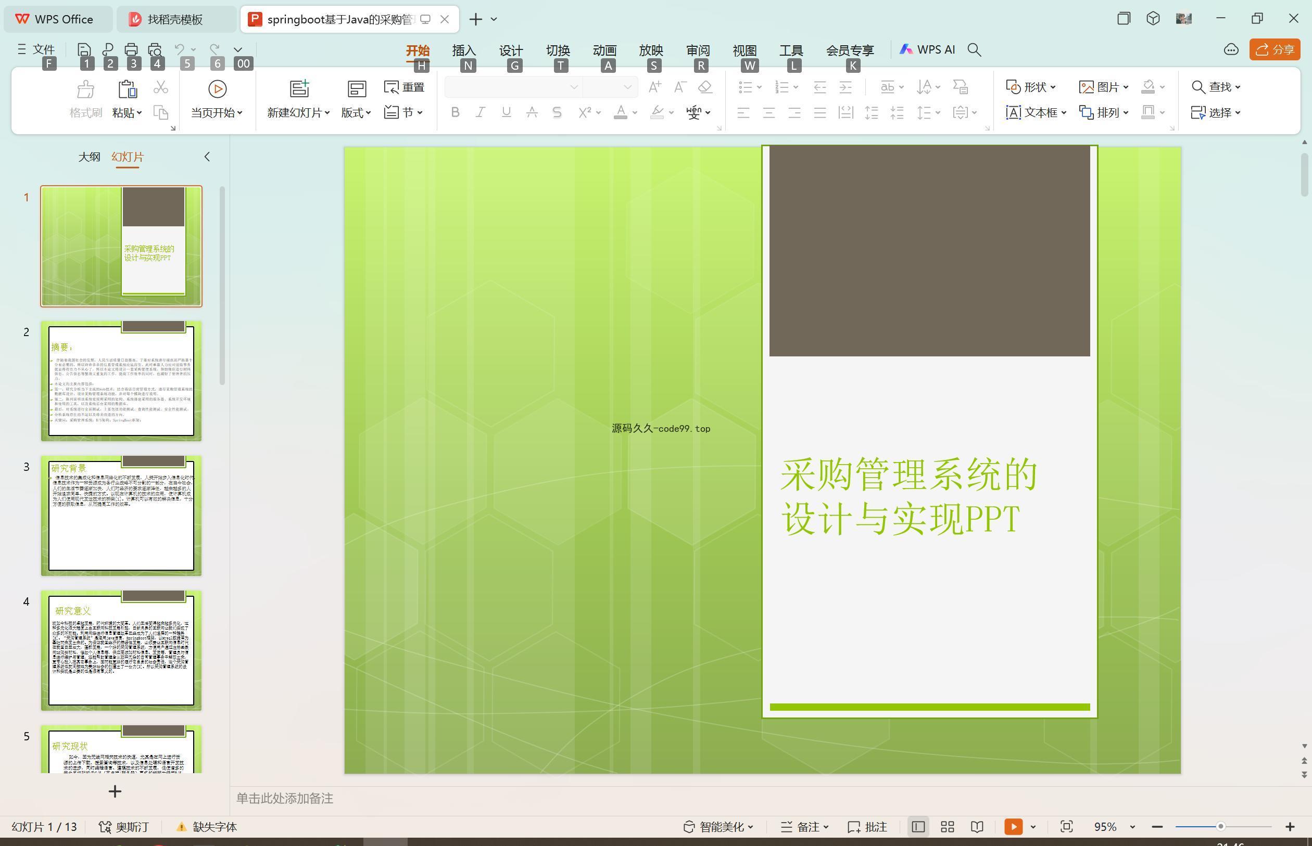Toggle right text alignment
Screen dimensions: 1312x846
pyautogui.click(x=794, y=112)
